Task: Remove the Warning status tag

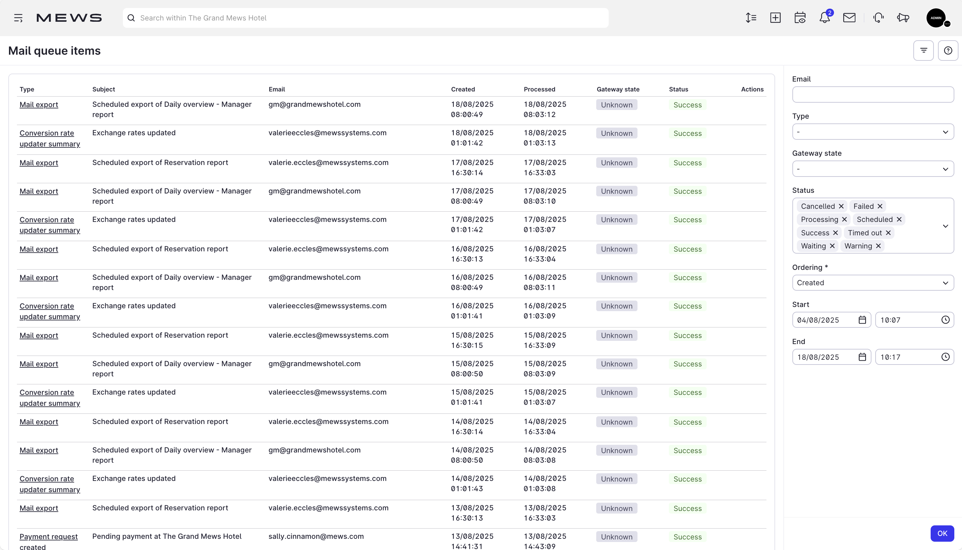Action: click(878, 246)
